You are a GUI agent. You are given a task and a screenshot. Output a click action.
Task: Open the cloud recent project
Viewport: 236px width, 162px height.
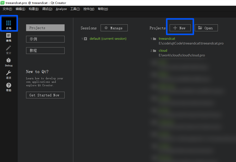pyautogui.click(x=163, y=51)
